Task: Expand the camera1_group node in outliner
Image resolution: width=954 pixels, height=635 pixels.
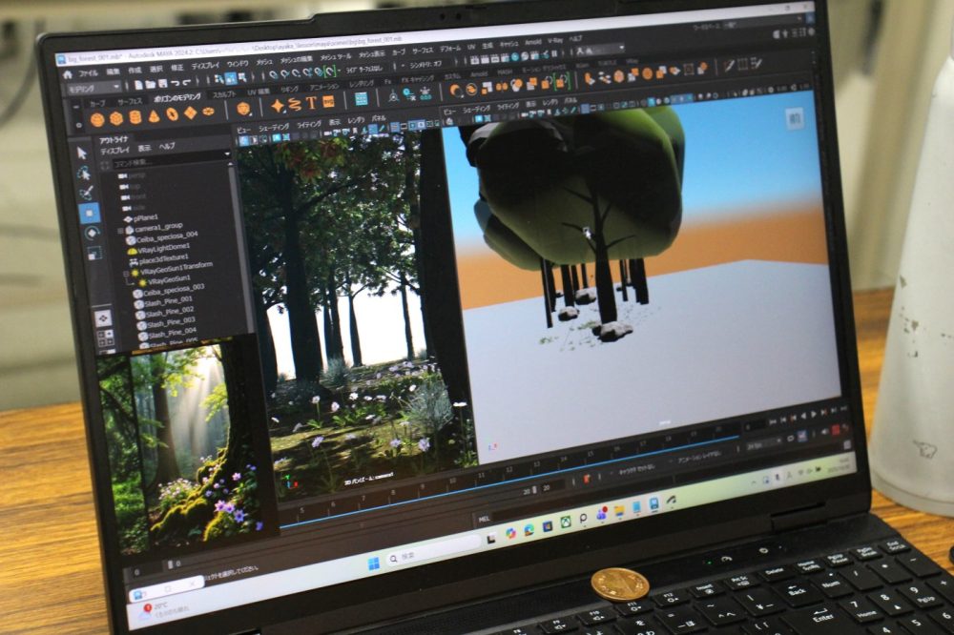Action: pos(120,231)
